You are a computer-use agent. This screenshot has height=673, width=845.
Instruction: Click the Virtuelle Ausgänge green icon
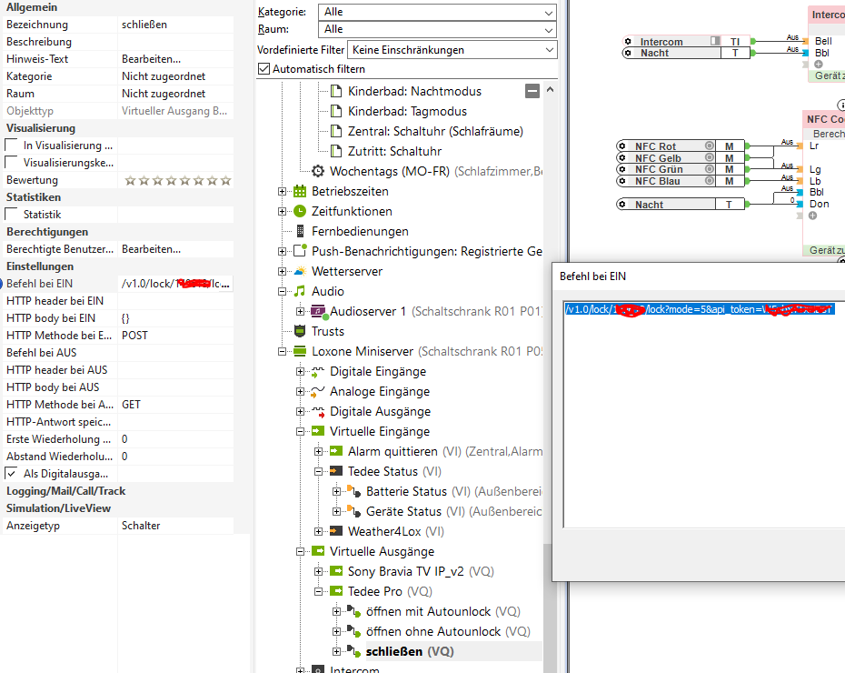tap(318, 550)
